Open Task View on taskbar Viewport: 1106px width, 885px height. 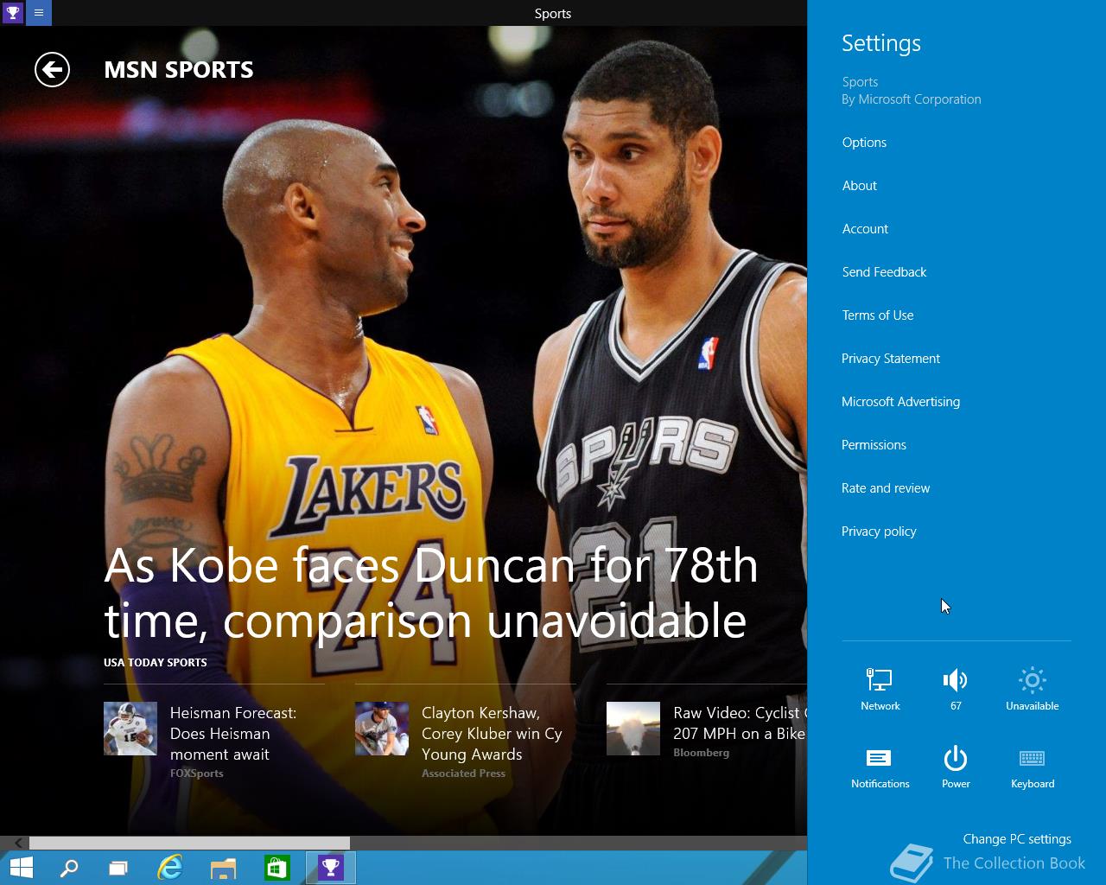point(118,868)
